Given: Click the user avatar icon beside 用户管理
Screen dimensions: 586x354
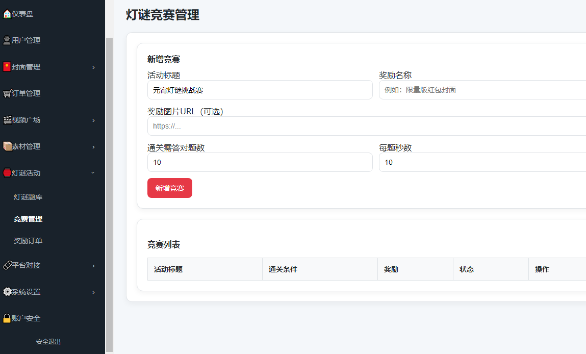Looking at the screenshot, I should tap(7, 40).
